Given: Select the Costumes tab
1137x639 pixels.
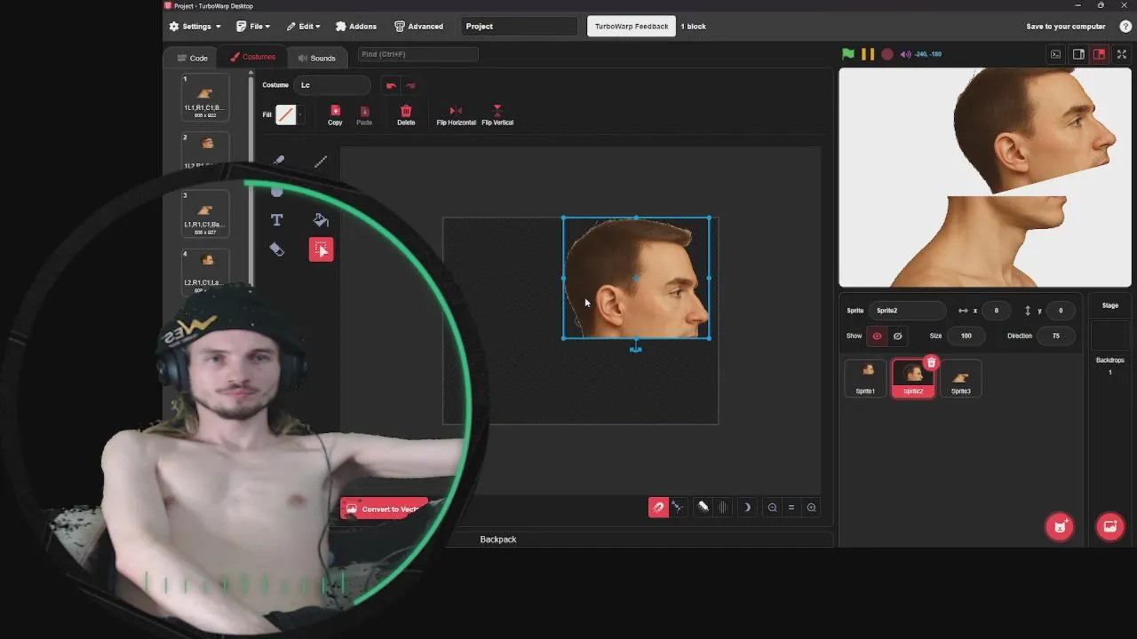Looking at the screenshot, I should point(253,58).
